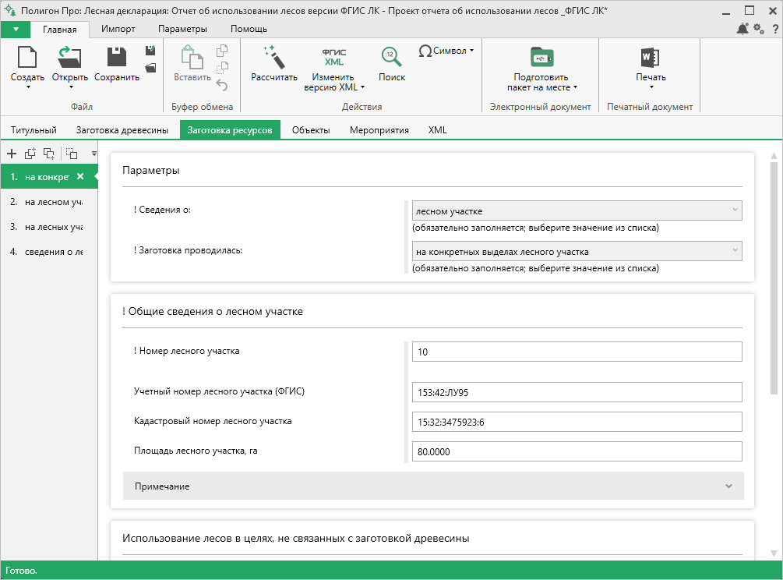The height and width of the screenshot is (580, 783).
Task: Open the XML tab
Action: [437, 130]
